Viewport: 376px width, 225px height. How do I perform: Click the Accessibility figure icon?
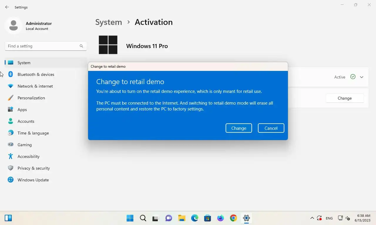pos(11,156)
